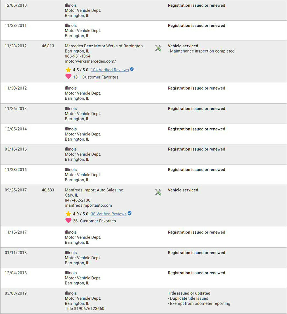Click Mercedes Benz Motor Werks of Barrington name
This screenshot has height=314, width=287.
(x=104, y=46)
